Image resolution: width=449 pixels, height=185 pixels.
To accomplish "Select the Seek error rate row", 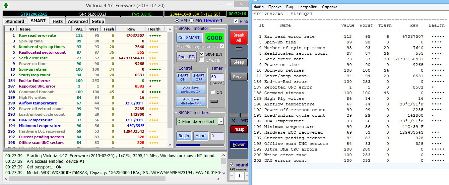I will click(86, 58).
